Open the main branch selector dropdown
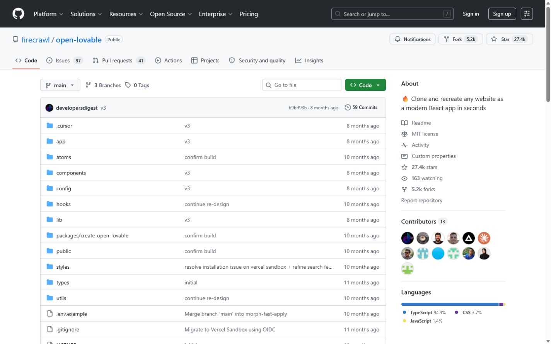 (60, 85)
